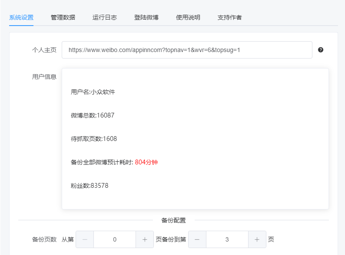Click the 用户名:小众软件 text line

pos(93,92)
